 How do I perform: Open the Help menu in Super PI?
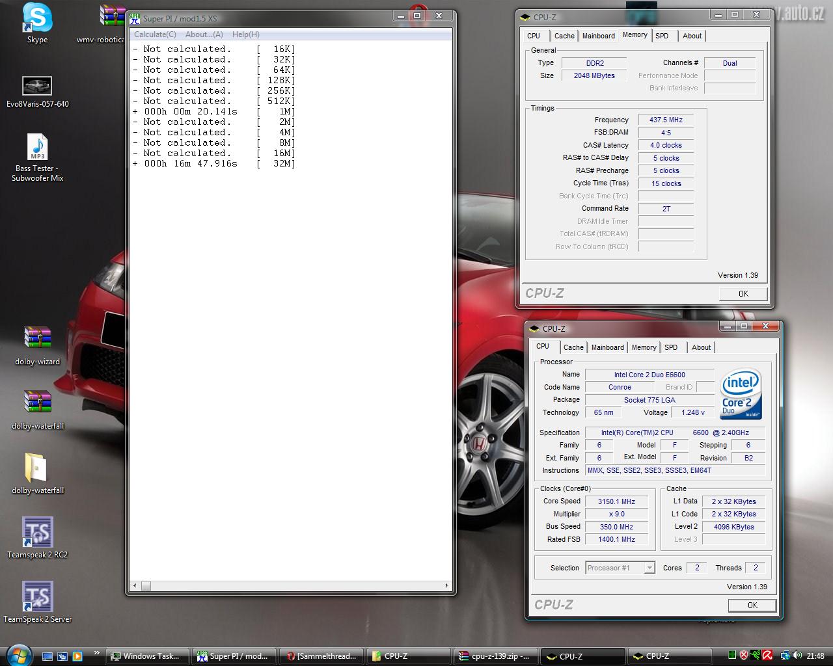click(245, 34)
